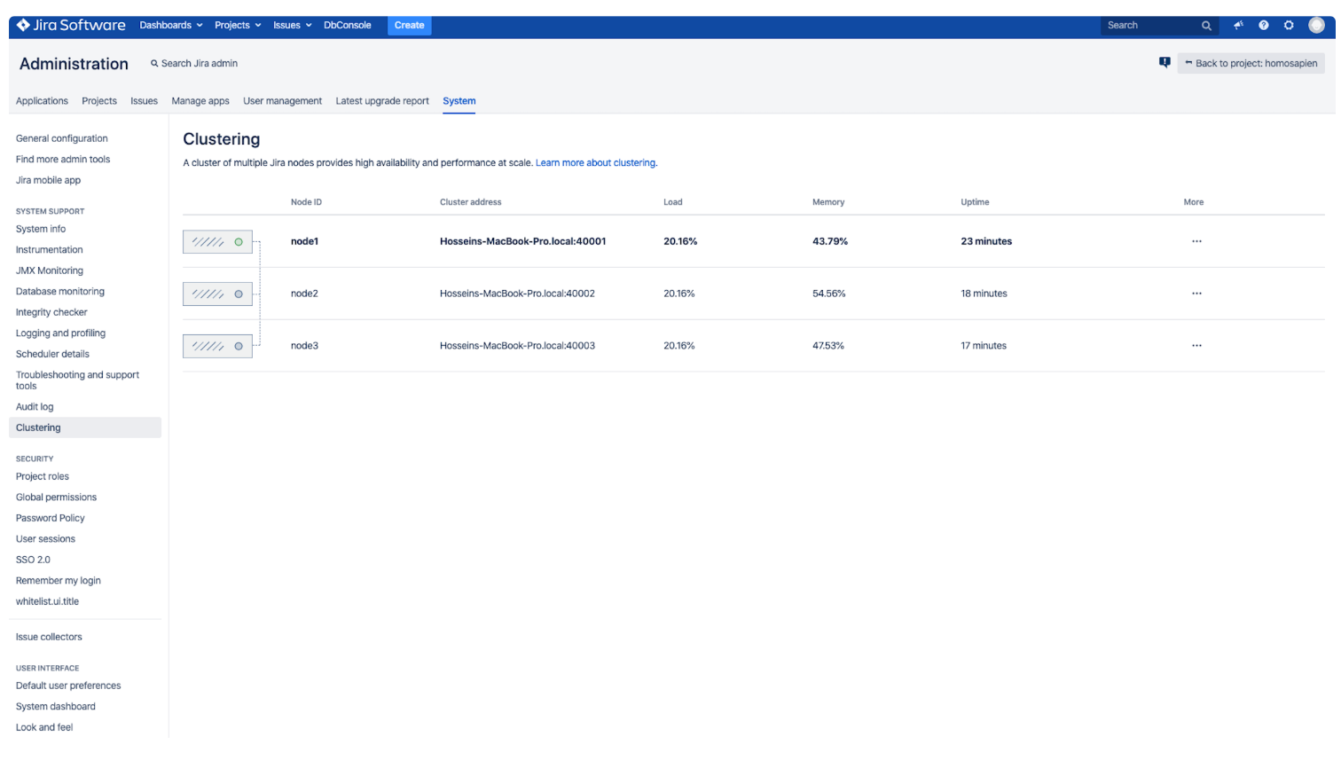The width and height of the screenshot is (1341, 768).
Task: Open Password Policy
Action: [51, 518]
